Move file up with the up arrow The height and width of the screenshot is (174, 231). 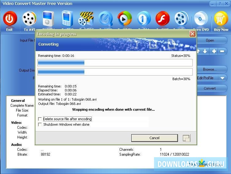tap(198, 51)
